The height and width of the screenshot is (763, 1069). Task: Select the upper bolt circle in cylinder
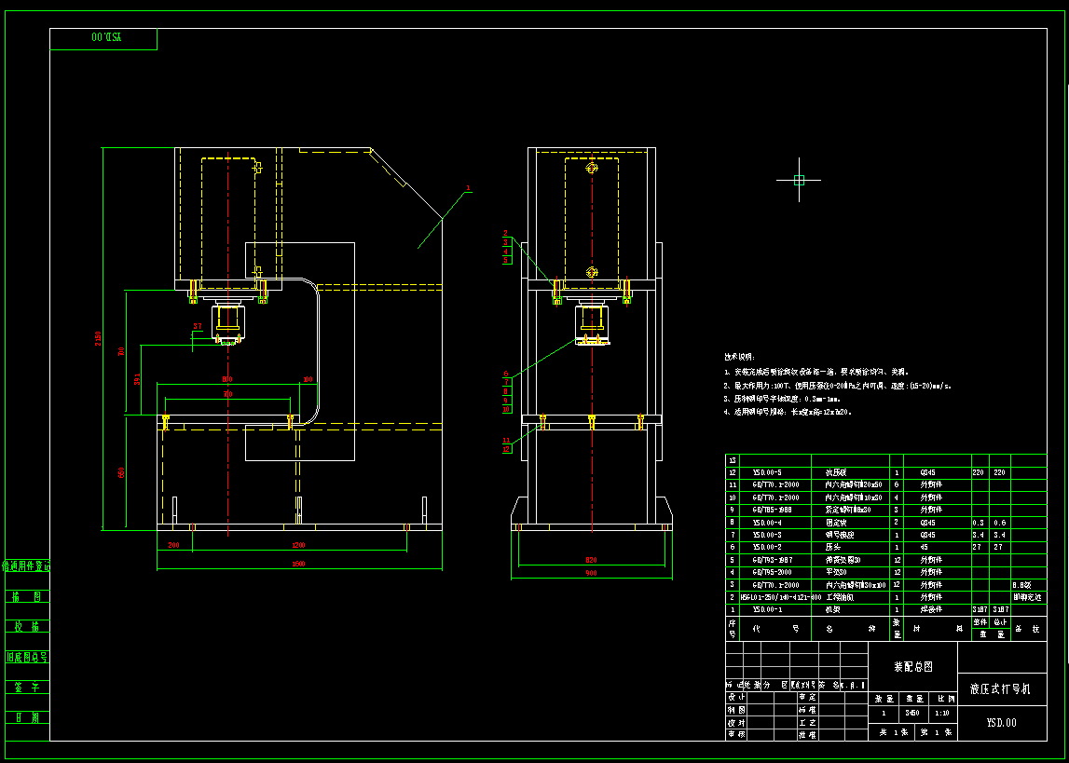pos(592,169)
